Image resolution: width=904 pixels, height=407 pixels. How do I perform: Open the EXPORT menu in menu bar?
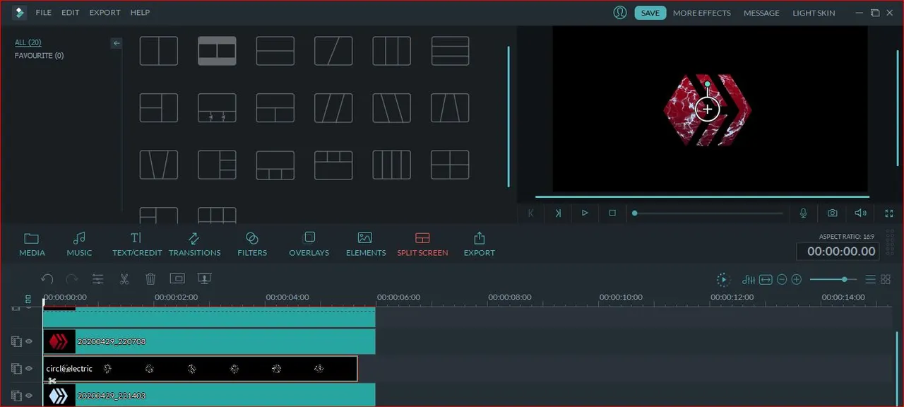(x=105, y=13)
